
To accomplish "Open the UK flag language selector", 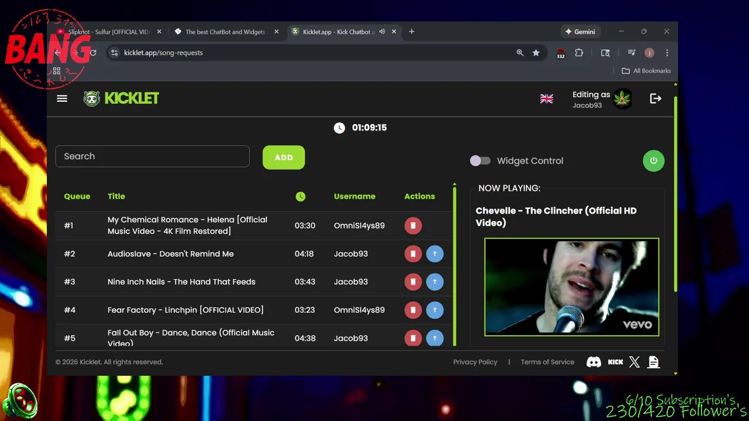I will (x=547, y=99).
